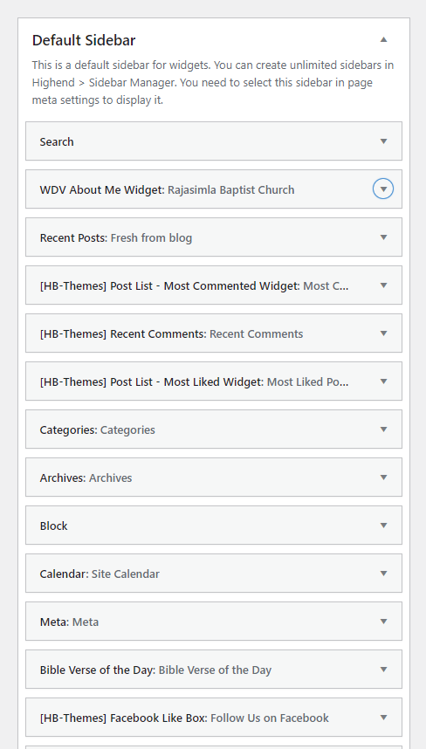Expand WDV About Me Widget arrow

point(383,189)
